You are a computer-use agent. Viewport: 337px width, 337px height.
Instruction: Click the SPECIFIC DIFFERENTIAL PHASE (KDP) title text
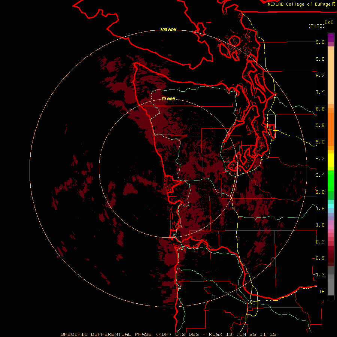pos(116,334)
